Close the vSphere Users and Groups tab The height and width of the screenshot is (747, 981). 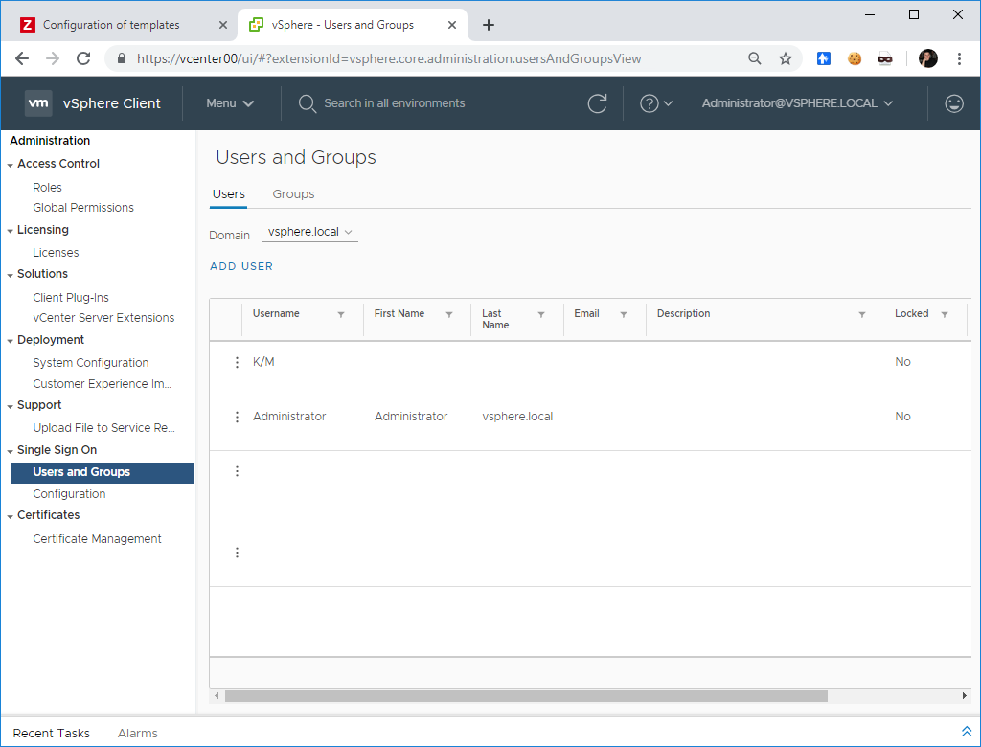click(452, 25)
